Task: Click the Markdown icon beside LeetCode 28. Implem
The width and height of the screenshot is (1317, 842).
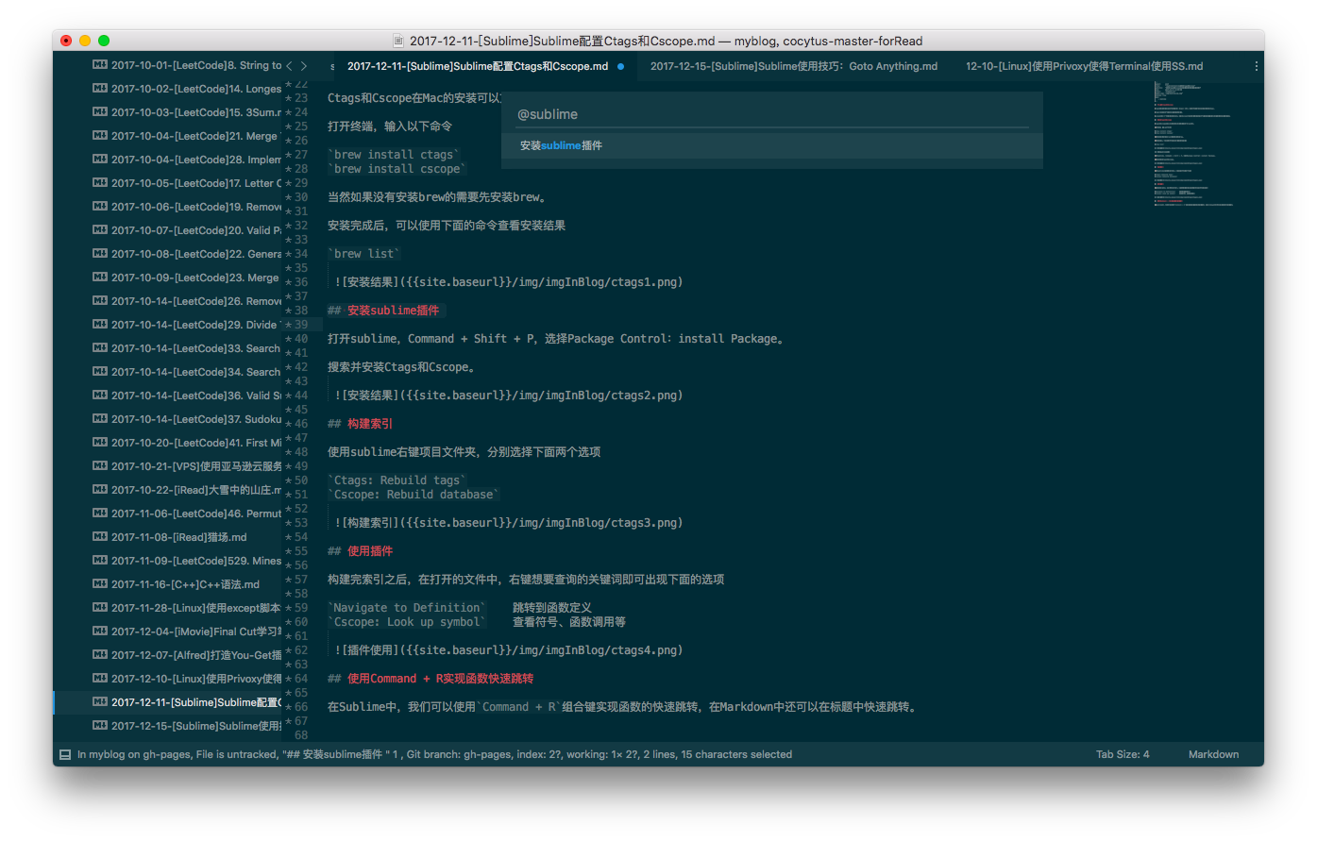Action: pyautogui.click(x=99, y=160)
